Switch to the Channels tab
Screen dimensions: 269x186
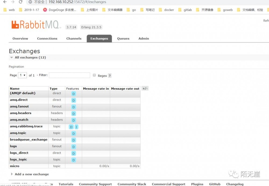(x=74, y=38)
